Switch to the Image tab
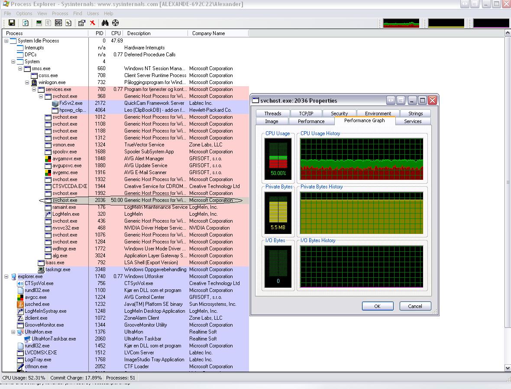This screenshot has height=389, width=511. [272, 121]
